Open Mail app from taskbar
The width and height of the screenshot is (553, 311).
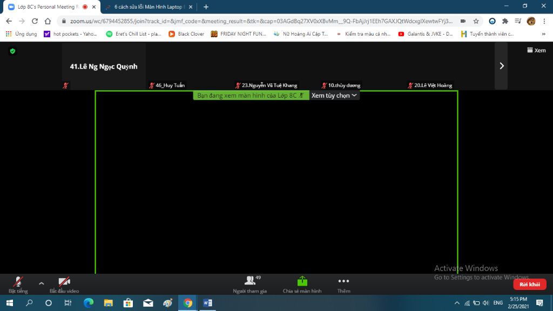148,303
